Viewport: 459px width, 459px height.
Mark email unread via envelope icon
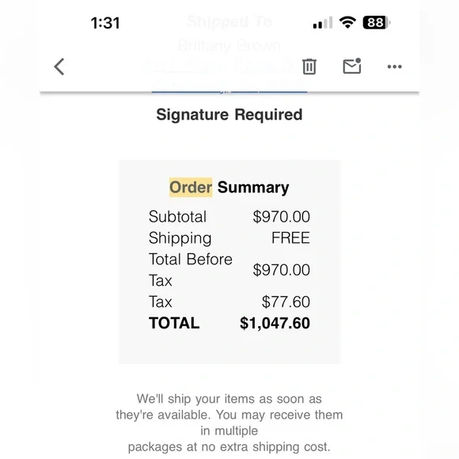click(x=352, y=66)
